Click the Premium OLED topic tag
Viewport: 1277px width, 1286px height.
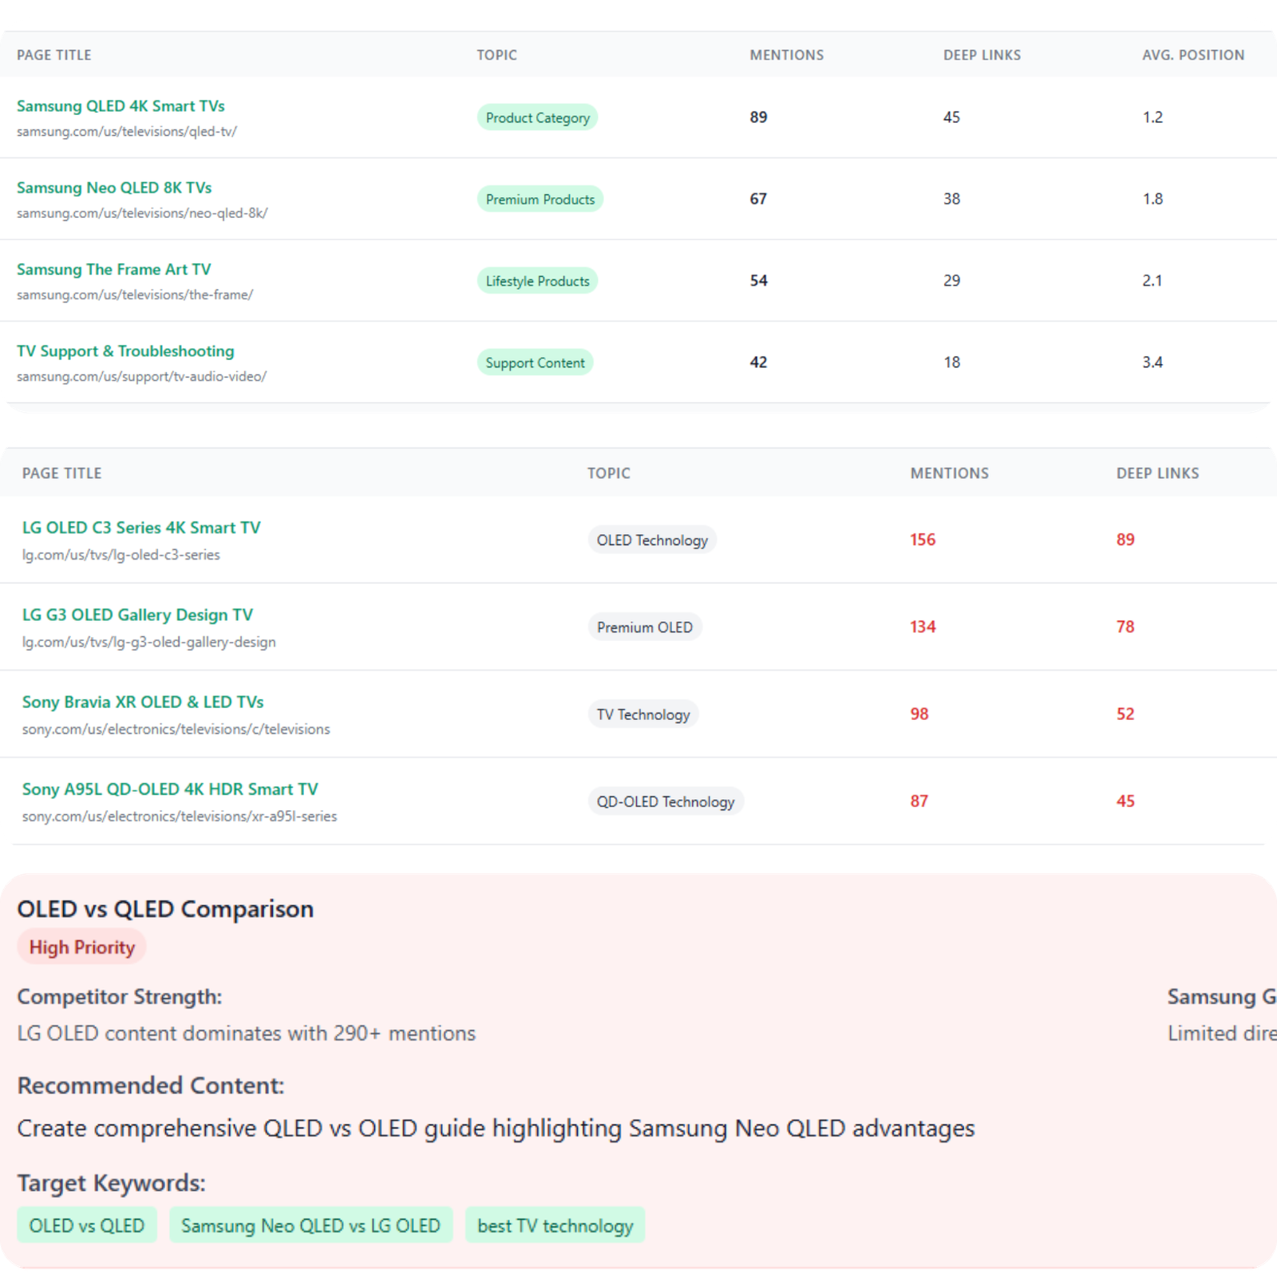pyautogui.click(x=645, y=627)
